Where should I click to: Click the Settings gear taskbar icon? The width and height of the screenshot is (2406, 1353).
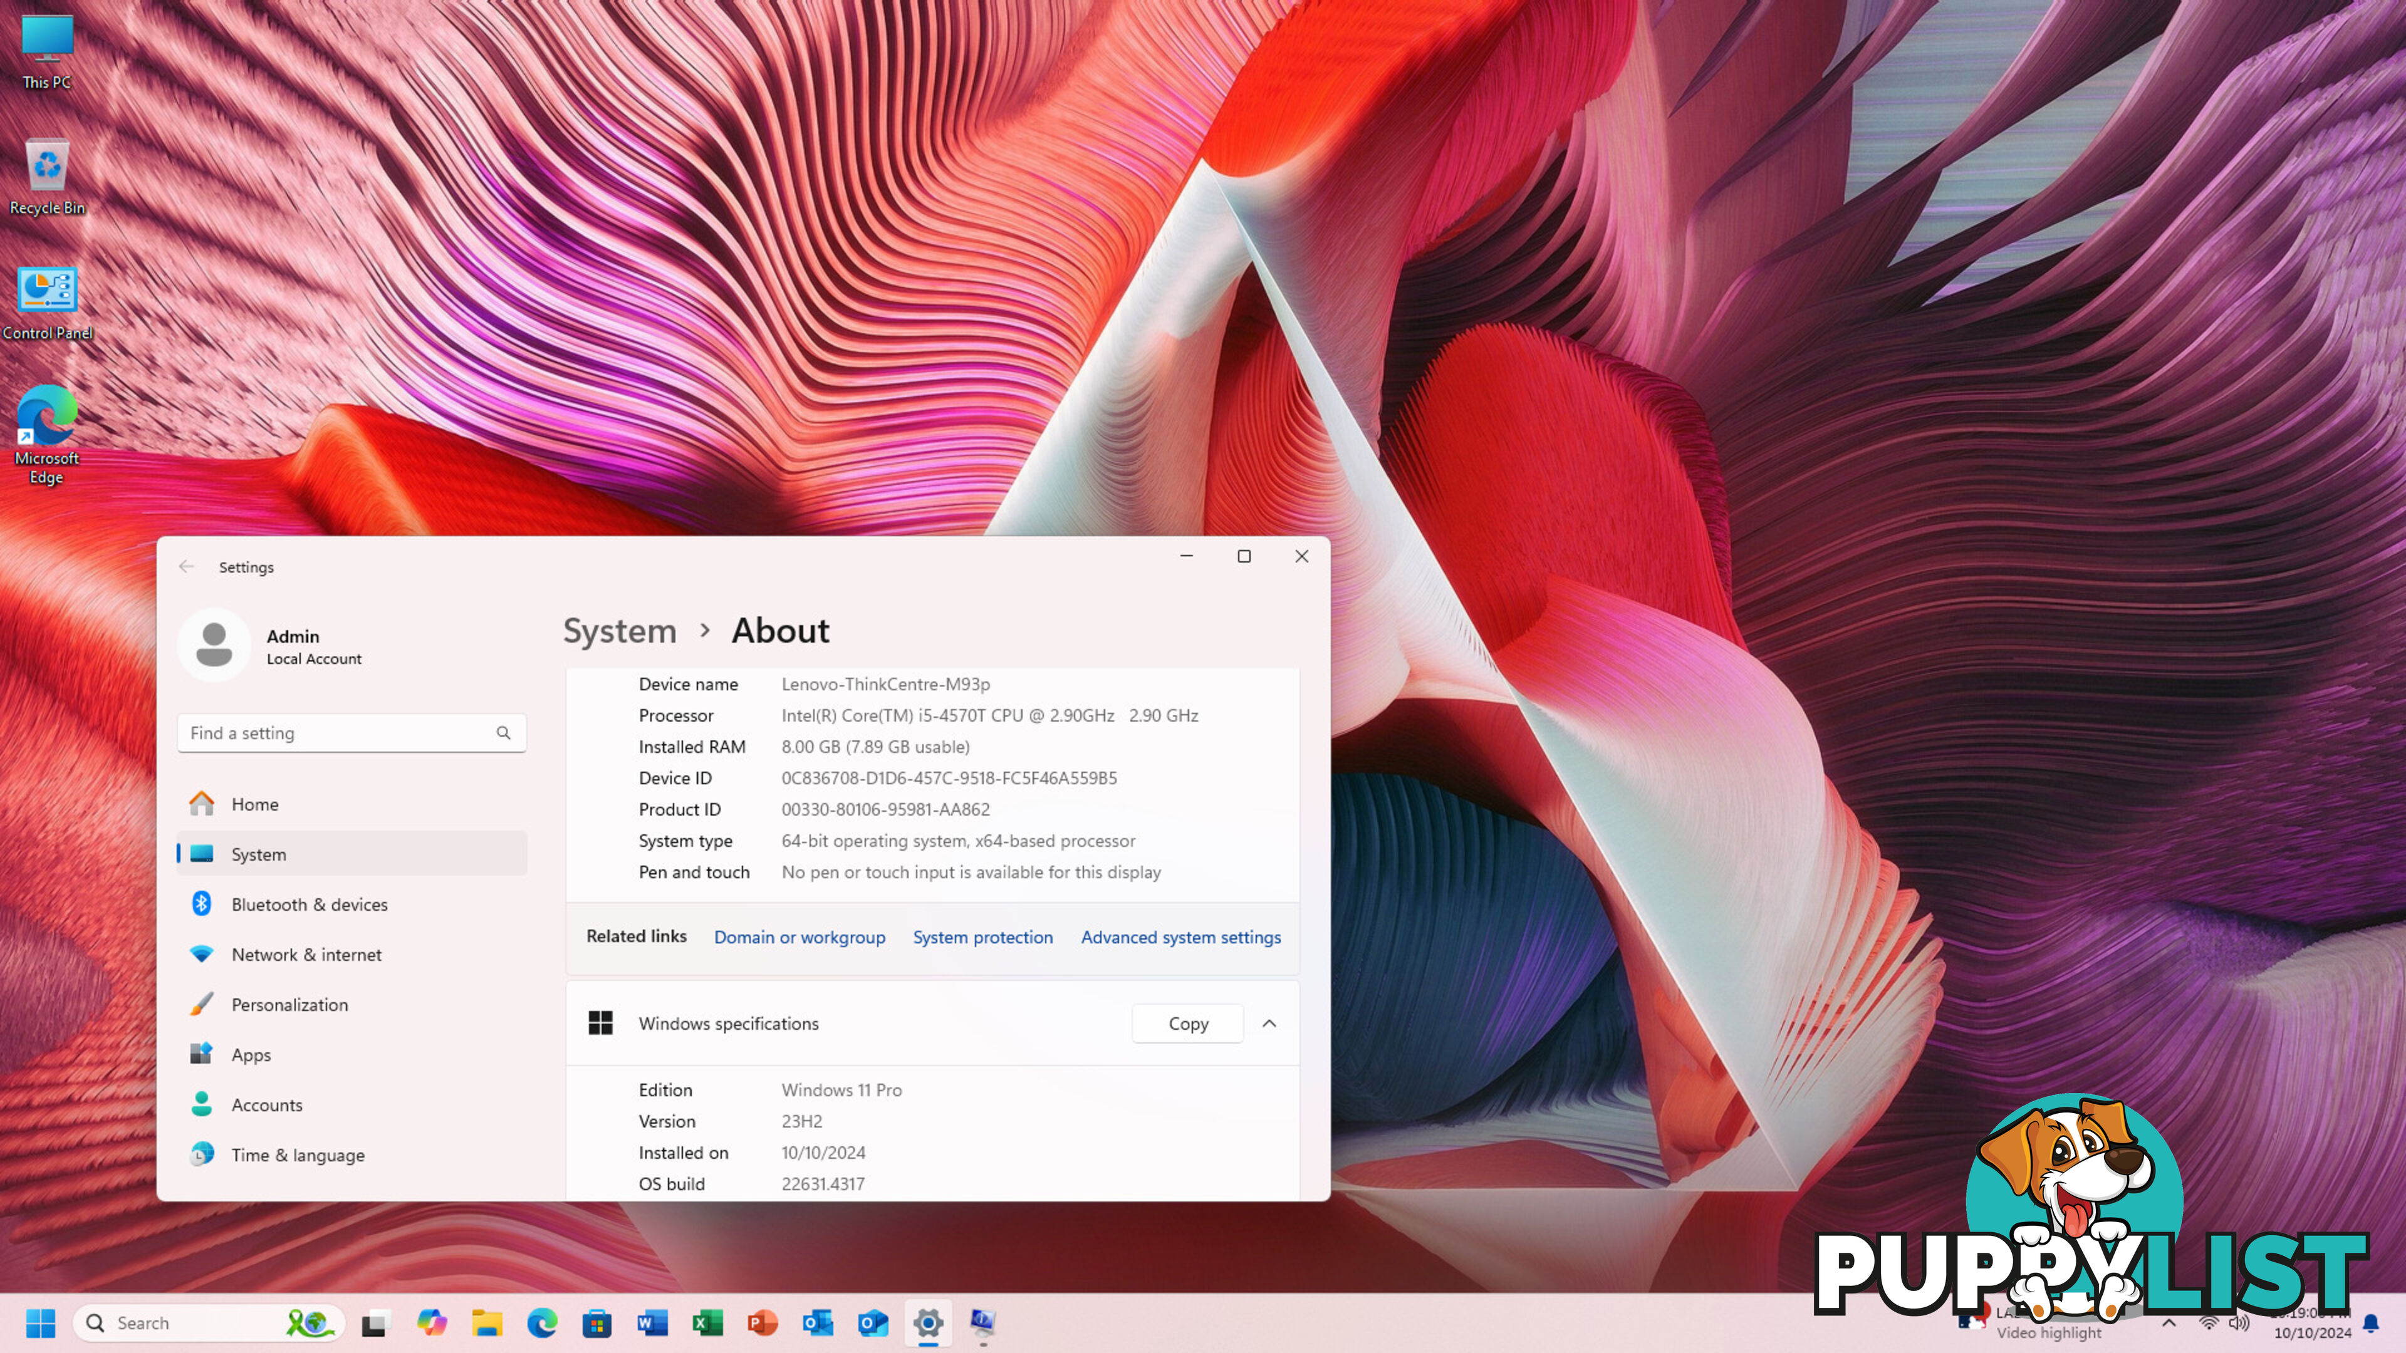pyautogui.click(x=927, y=1322)
